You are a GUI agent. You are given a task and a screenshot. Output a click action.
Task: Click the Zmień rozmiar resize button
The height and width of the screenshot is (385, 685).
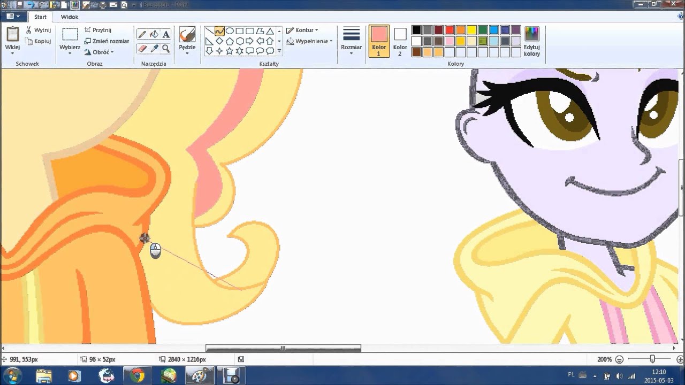coord(106,41)
